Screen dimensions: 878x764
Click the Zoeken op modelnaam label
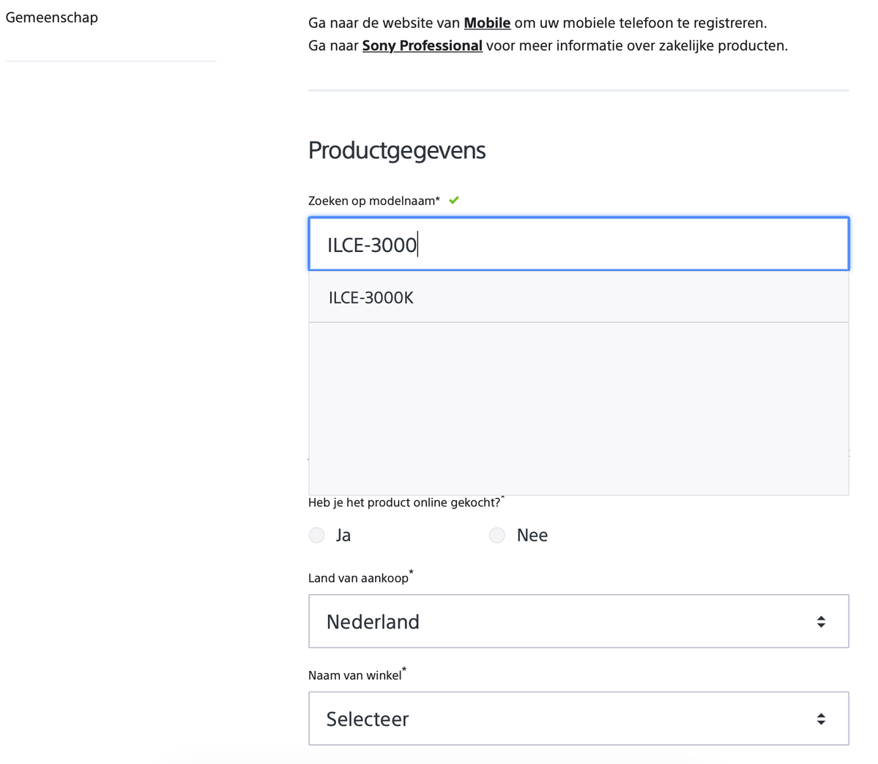click(x=373, y=201)
